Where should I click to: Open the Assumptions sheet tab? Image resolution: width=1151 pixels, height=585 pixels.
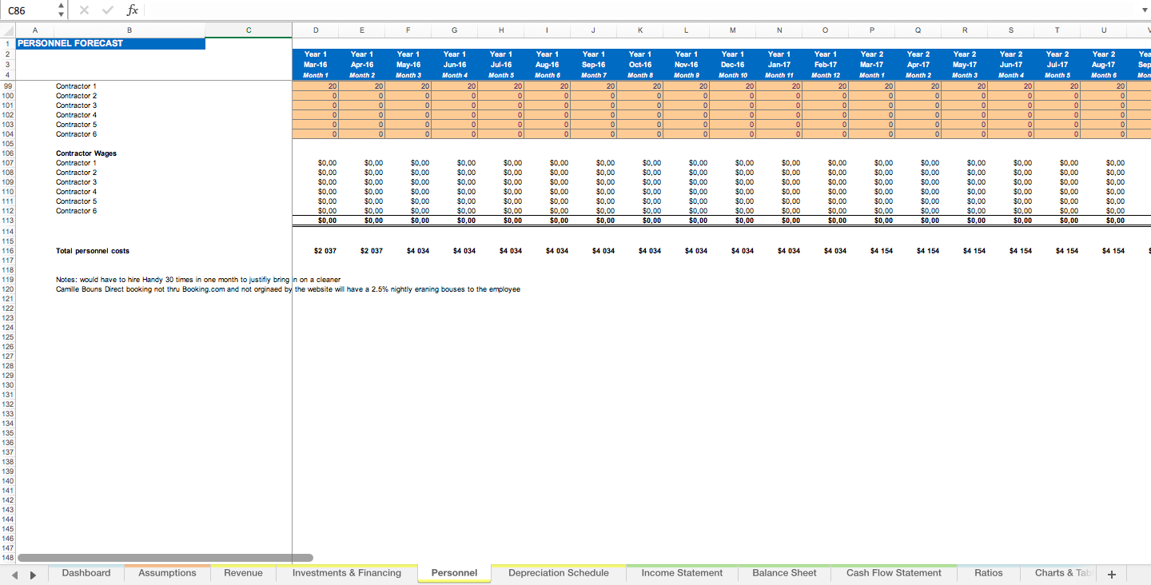click(167, 573)
